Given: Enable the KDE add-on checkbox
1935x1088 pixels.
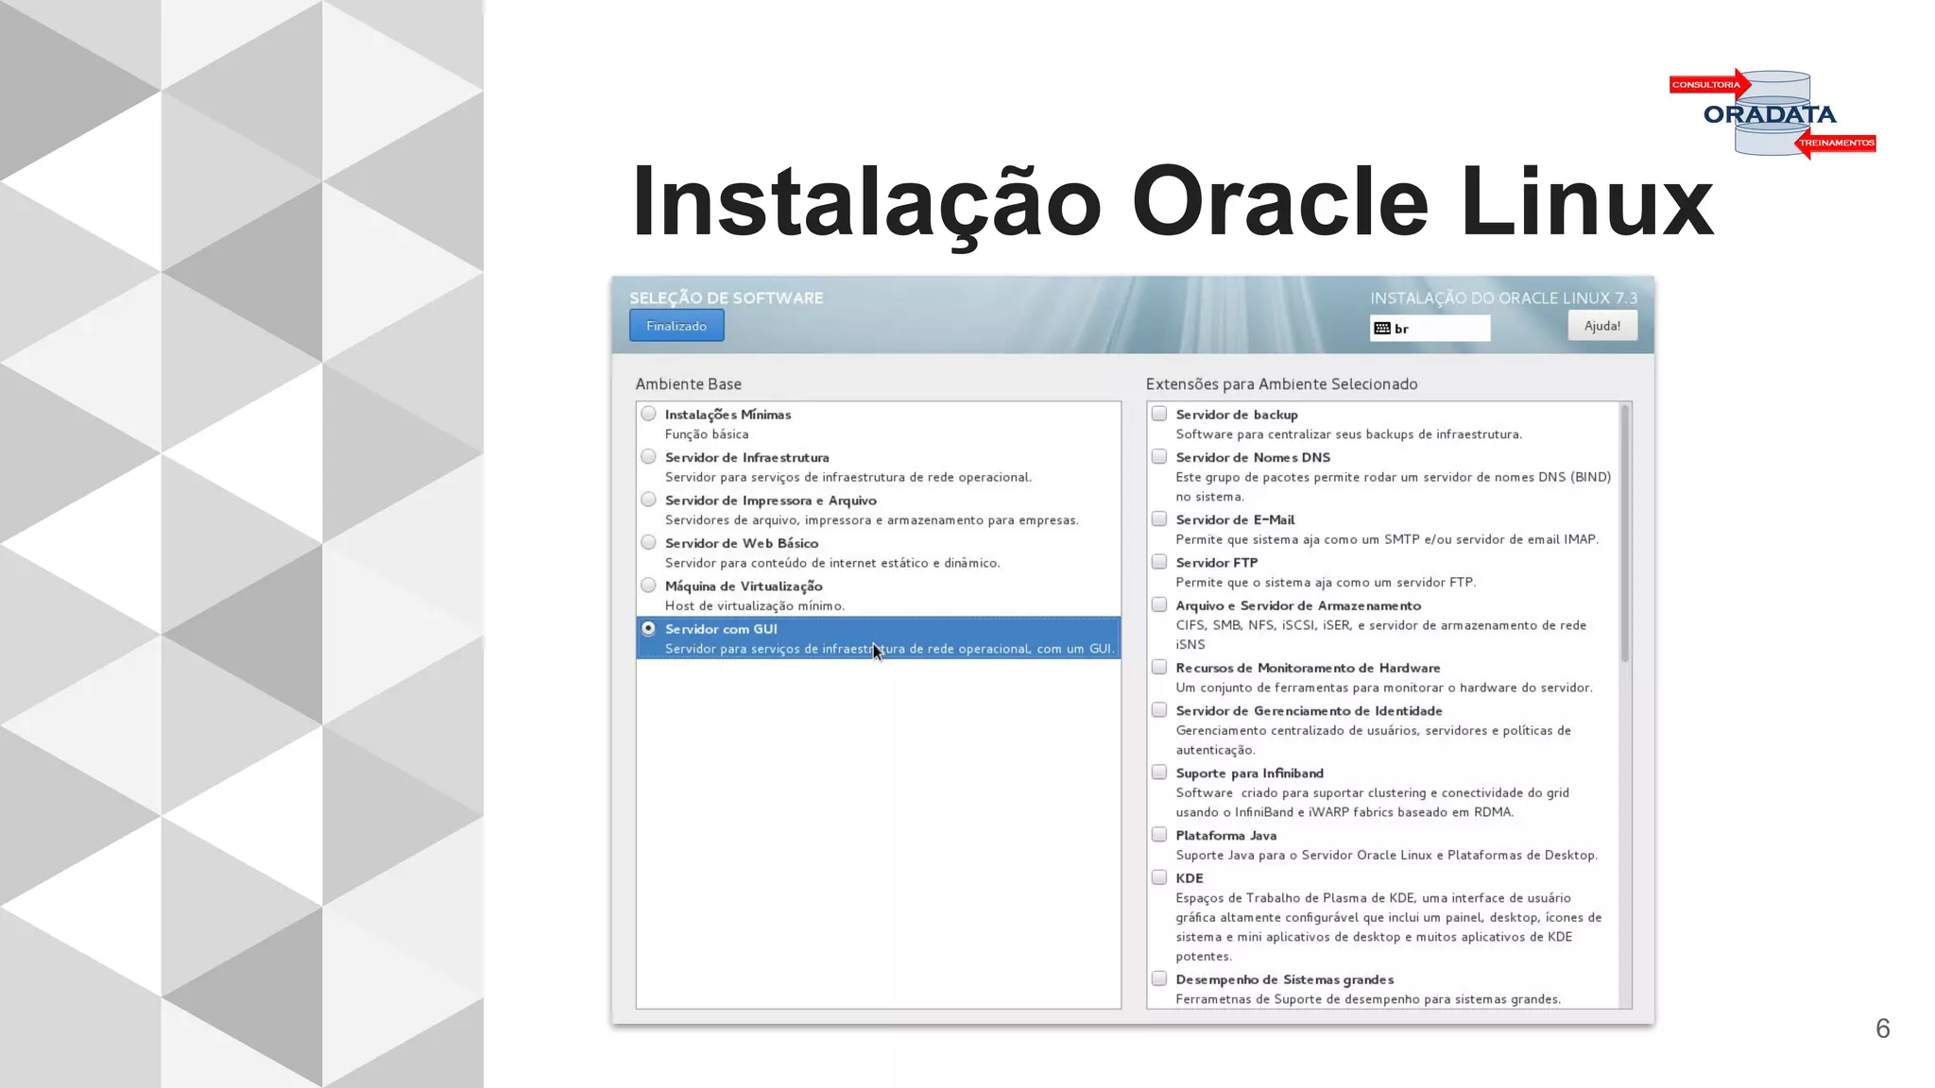Looking at the screenshot, I should click(x=1159, y=877).
